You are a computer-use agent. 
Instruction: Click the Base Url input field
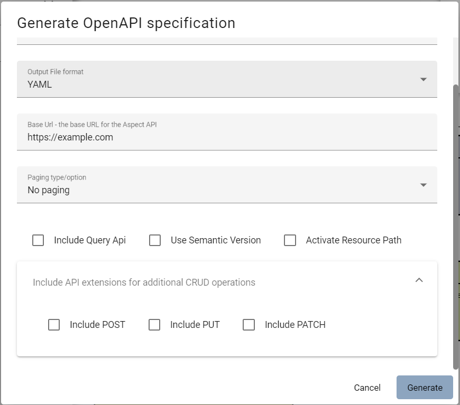(x=227, y=137)
